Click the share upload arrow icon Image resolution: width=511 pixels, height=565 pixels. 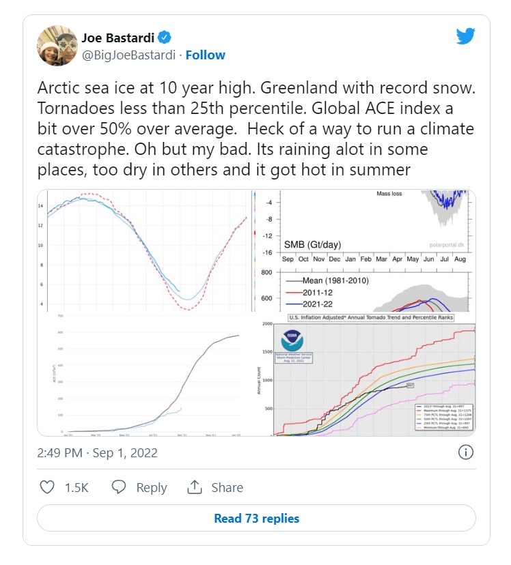(x=195, y=487)
